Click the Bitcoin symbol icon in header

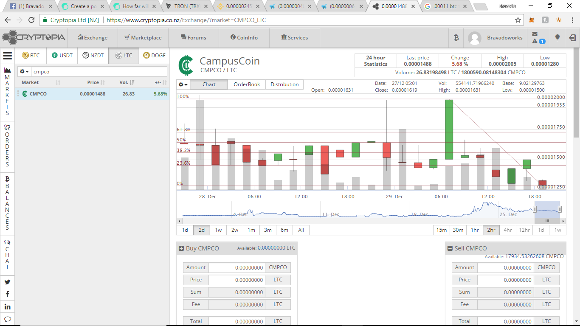(x=456, y=38)
